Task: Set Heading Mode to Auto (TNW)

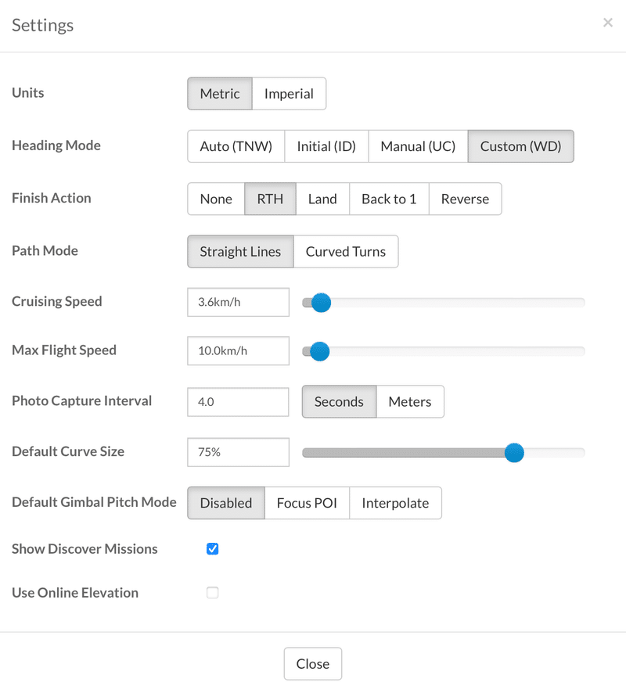Action: (236, 146)
